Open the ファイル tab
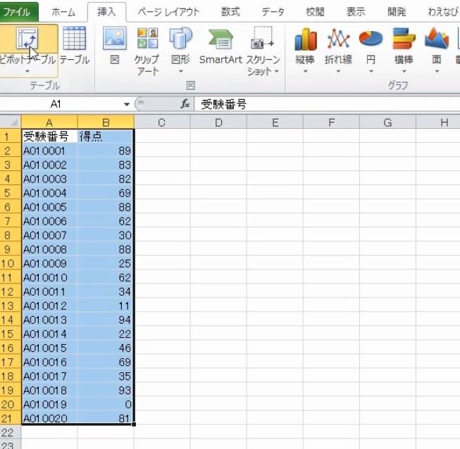Screen dimensions: 460x449 [18, 12]
